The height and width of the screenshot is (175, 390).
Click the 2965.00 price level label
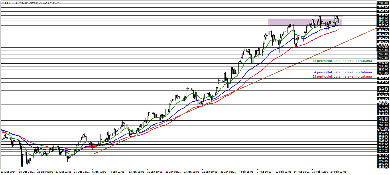coord(383,11)
